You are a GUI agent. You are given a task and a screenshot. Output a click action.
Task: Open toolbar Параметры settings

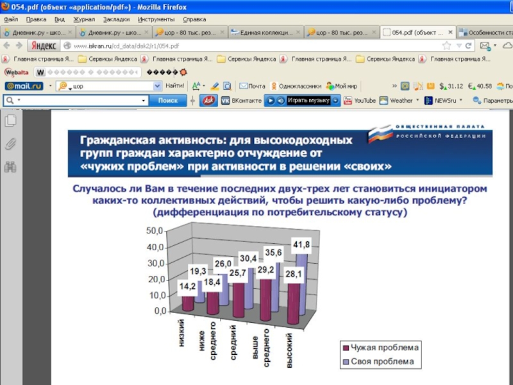492,101
